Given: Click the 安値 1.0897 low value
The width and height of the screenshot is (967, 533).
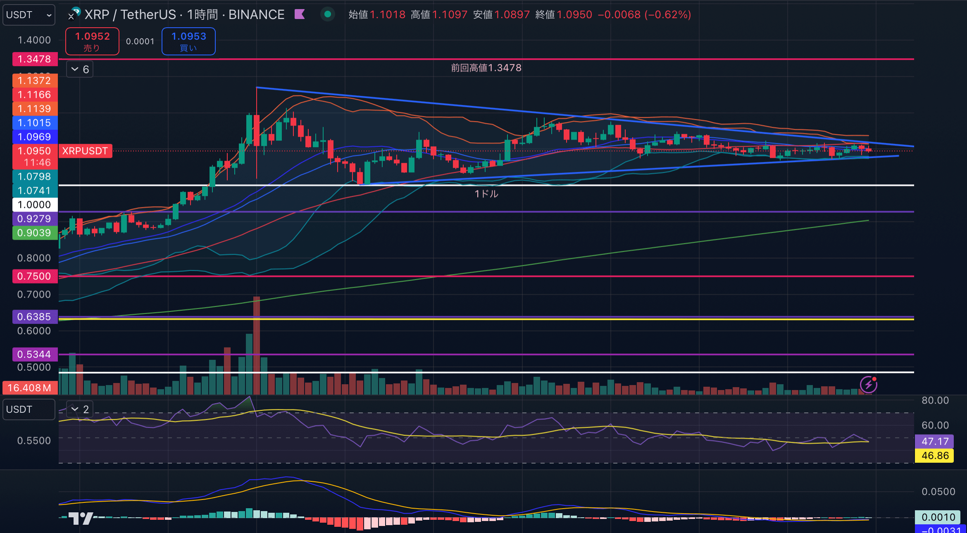Looking at the screenshot, I should click(x=501, y=14).
